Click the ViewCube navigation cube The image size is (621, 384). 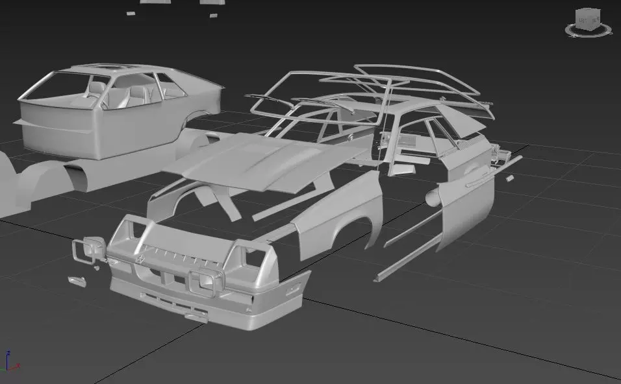click(x=588, y=19)
